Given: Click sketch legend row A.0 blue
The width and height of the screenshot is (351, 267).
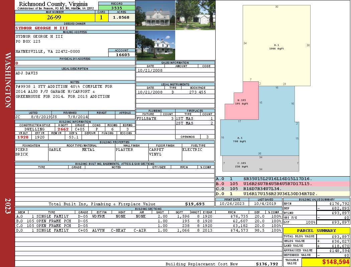Looking at the screenshot, I should pyautogui.click(x=283, y=179).
